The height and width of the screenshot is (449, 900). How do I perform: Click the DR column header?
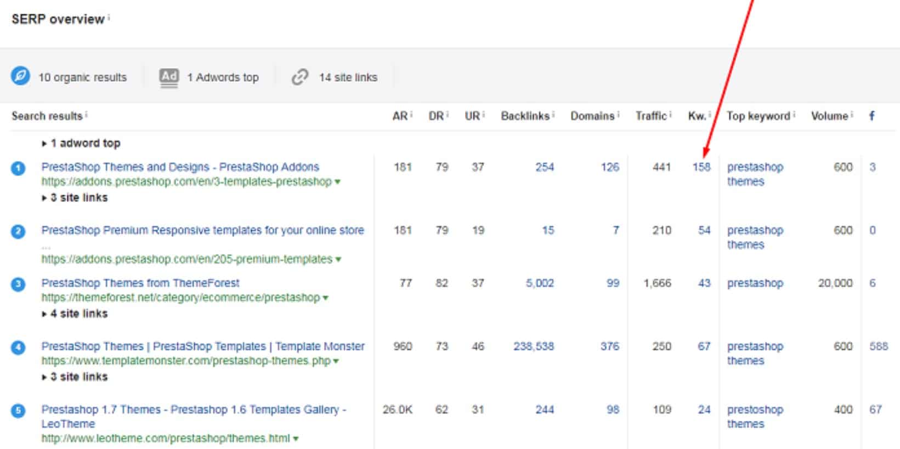(x=436, y=116)
